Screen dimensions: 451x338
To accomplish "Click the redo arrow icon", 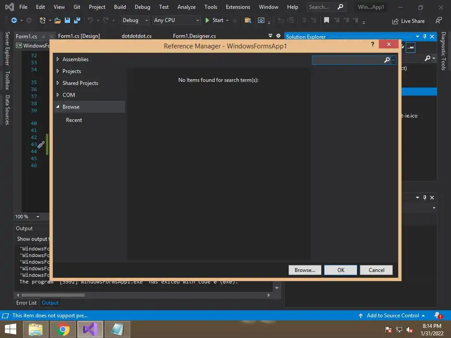I will pos(106,20).
